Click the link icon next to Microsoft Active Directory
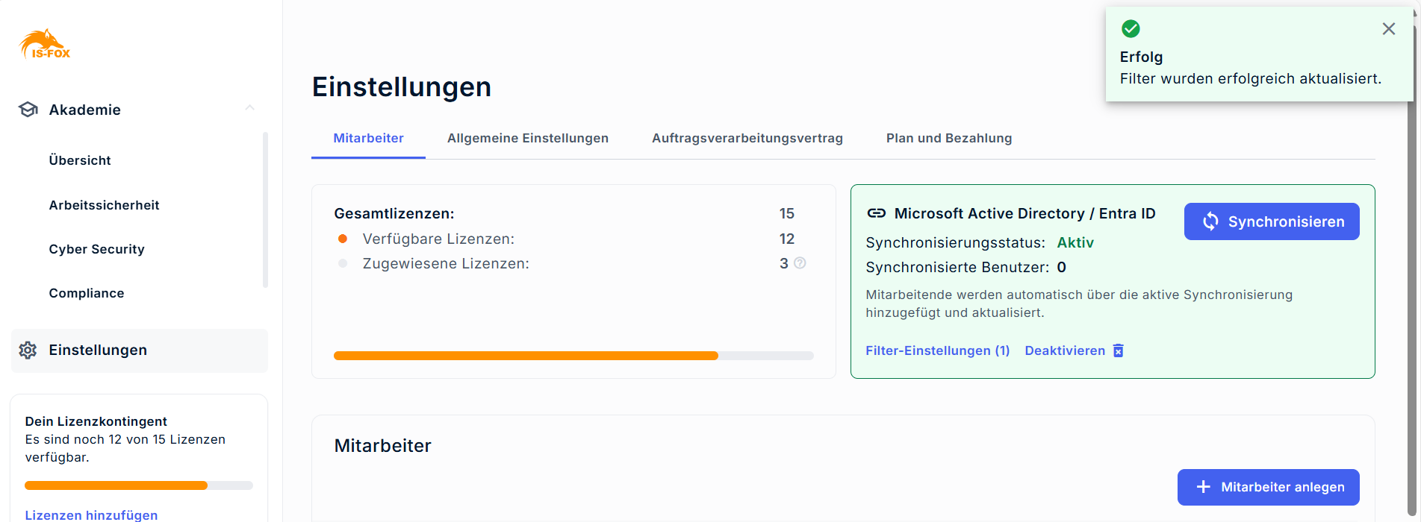The height and width of the screenshot is (522, 1421). 876,213
